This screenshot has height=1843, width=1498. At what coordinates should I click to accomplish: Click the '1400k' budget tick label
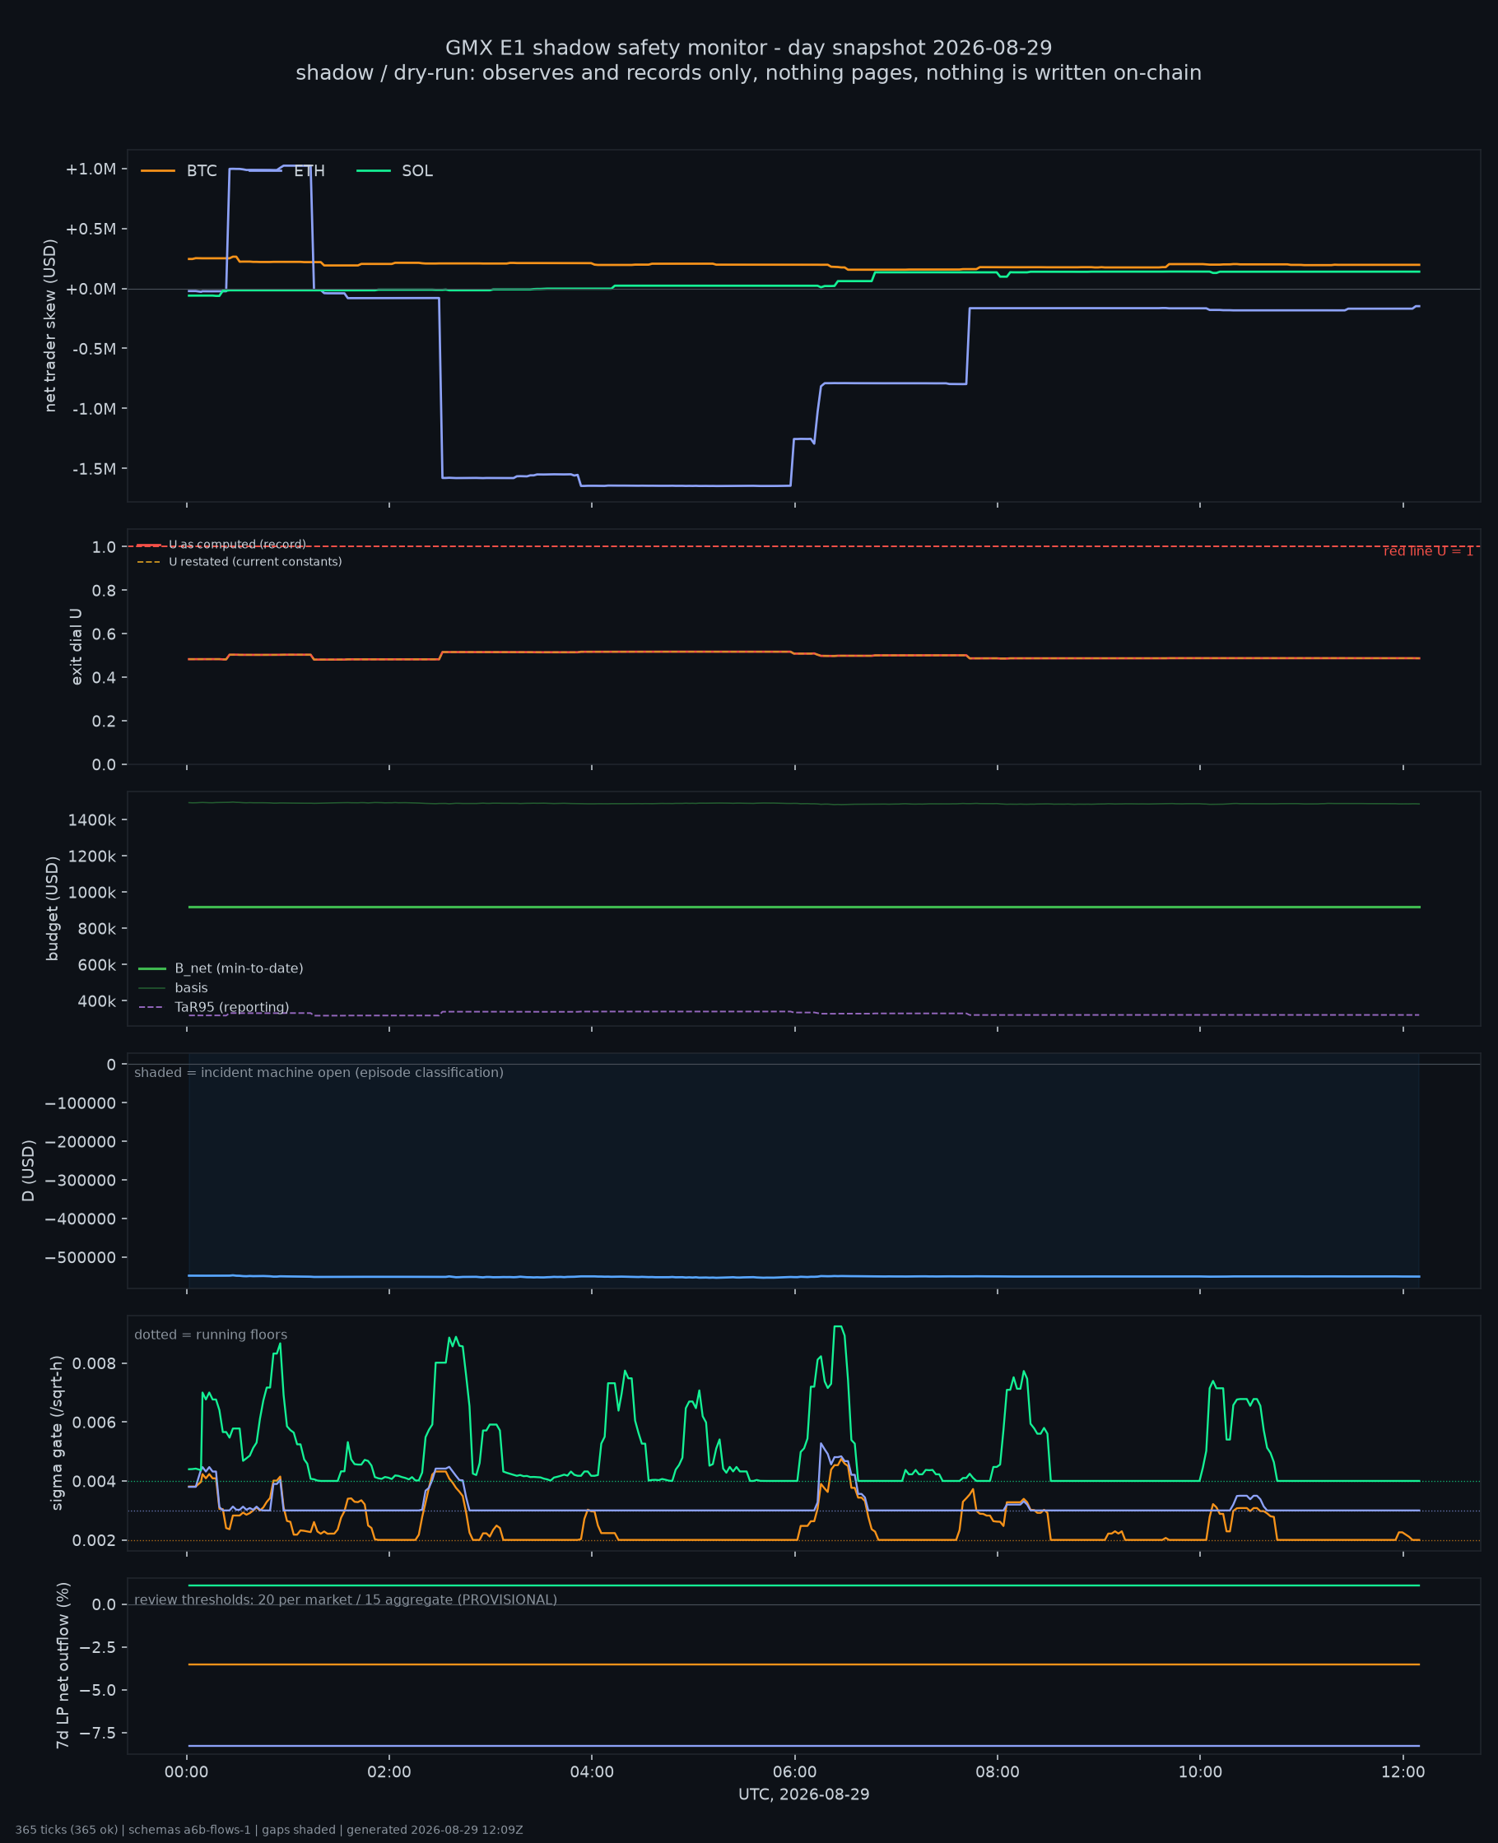91,820
